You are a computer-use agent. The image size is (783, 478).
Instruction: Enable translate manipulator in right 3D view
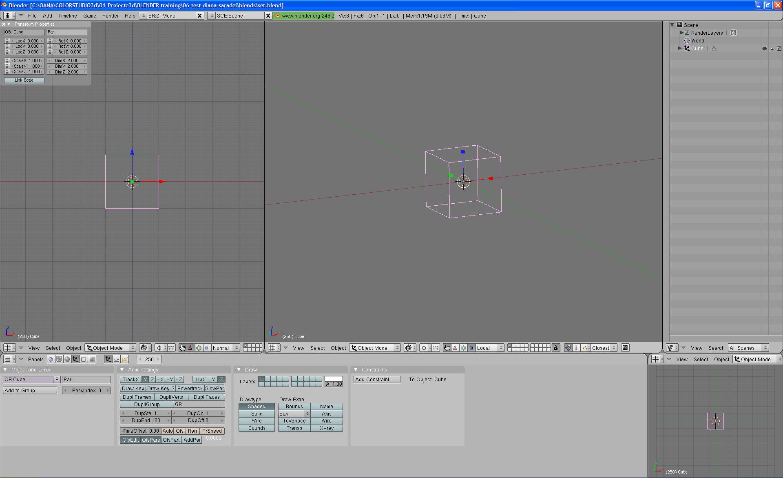pos(455,348)
